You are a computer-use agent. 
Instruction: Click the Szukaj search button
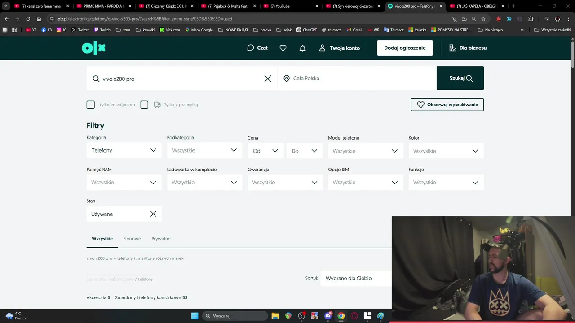coord(460,79)
